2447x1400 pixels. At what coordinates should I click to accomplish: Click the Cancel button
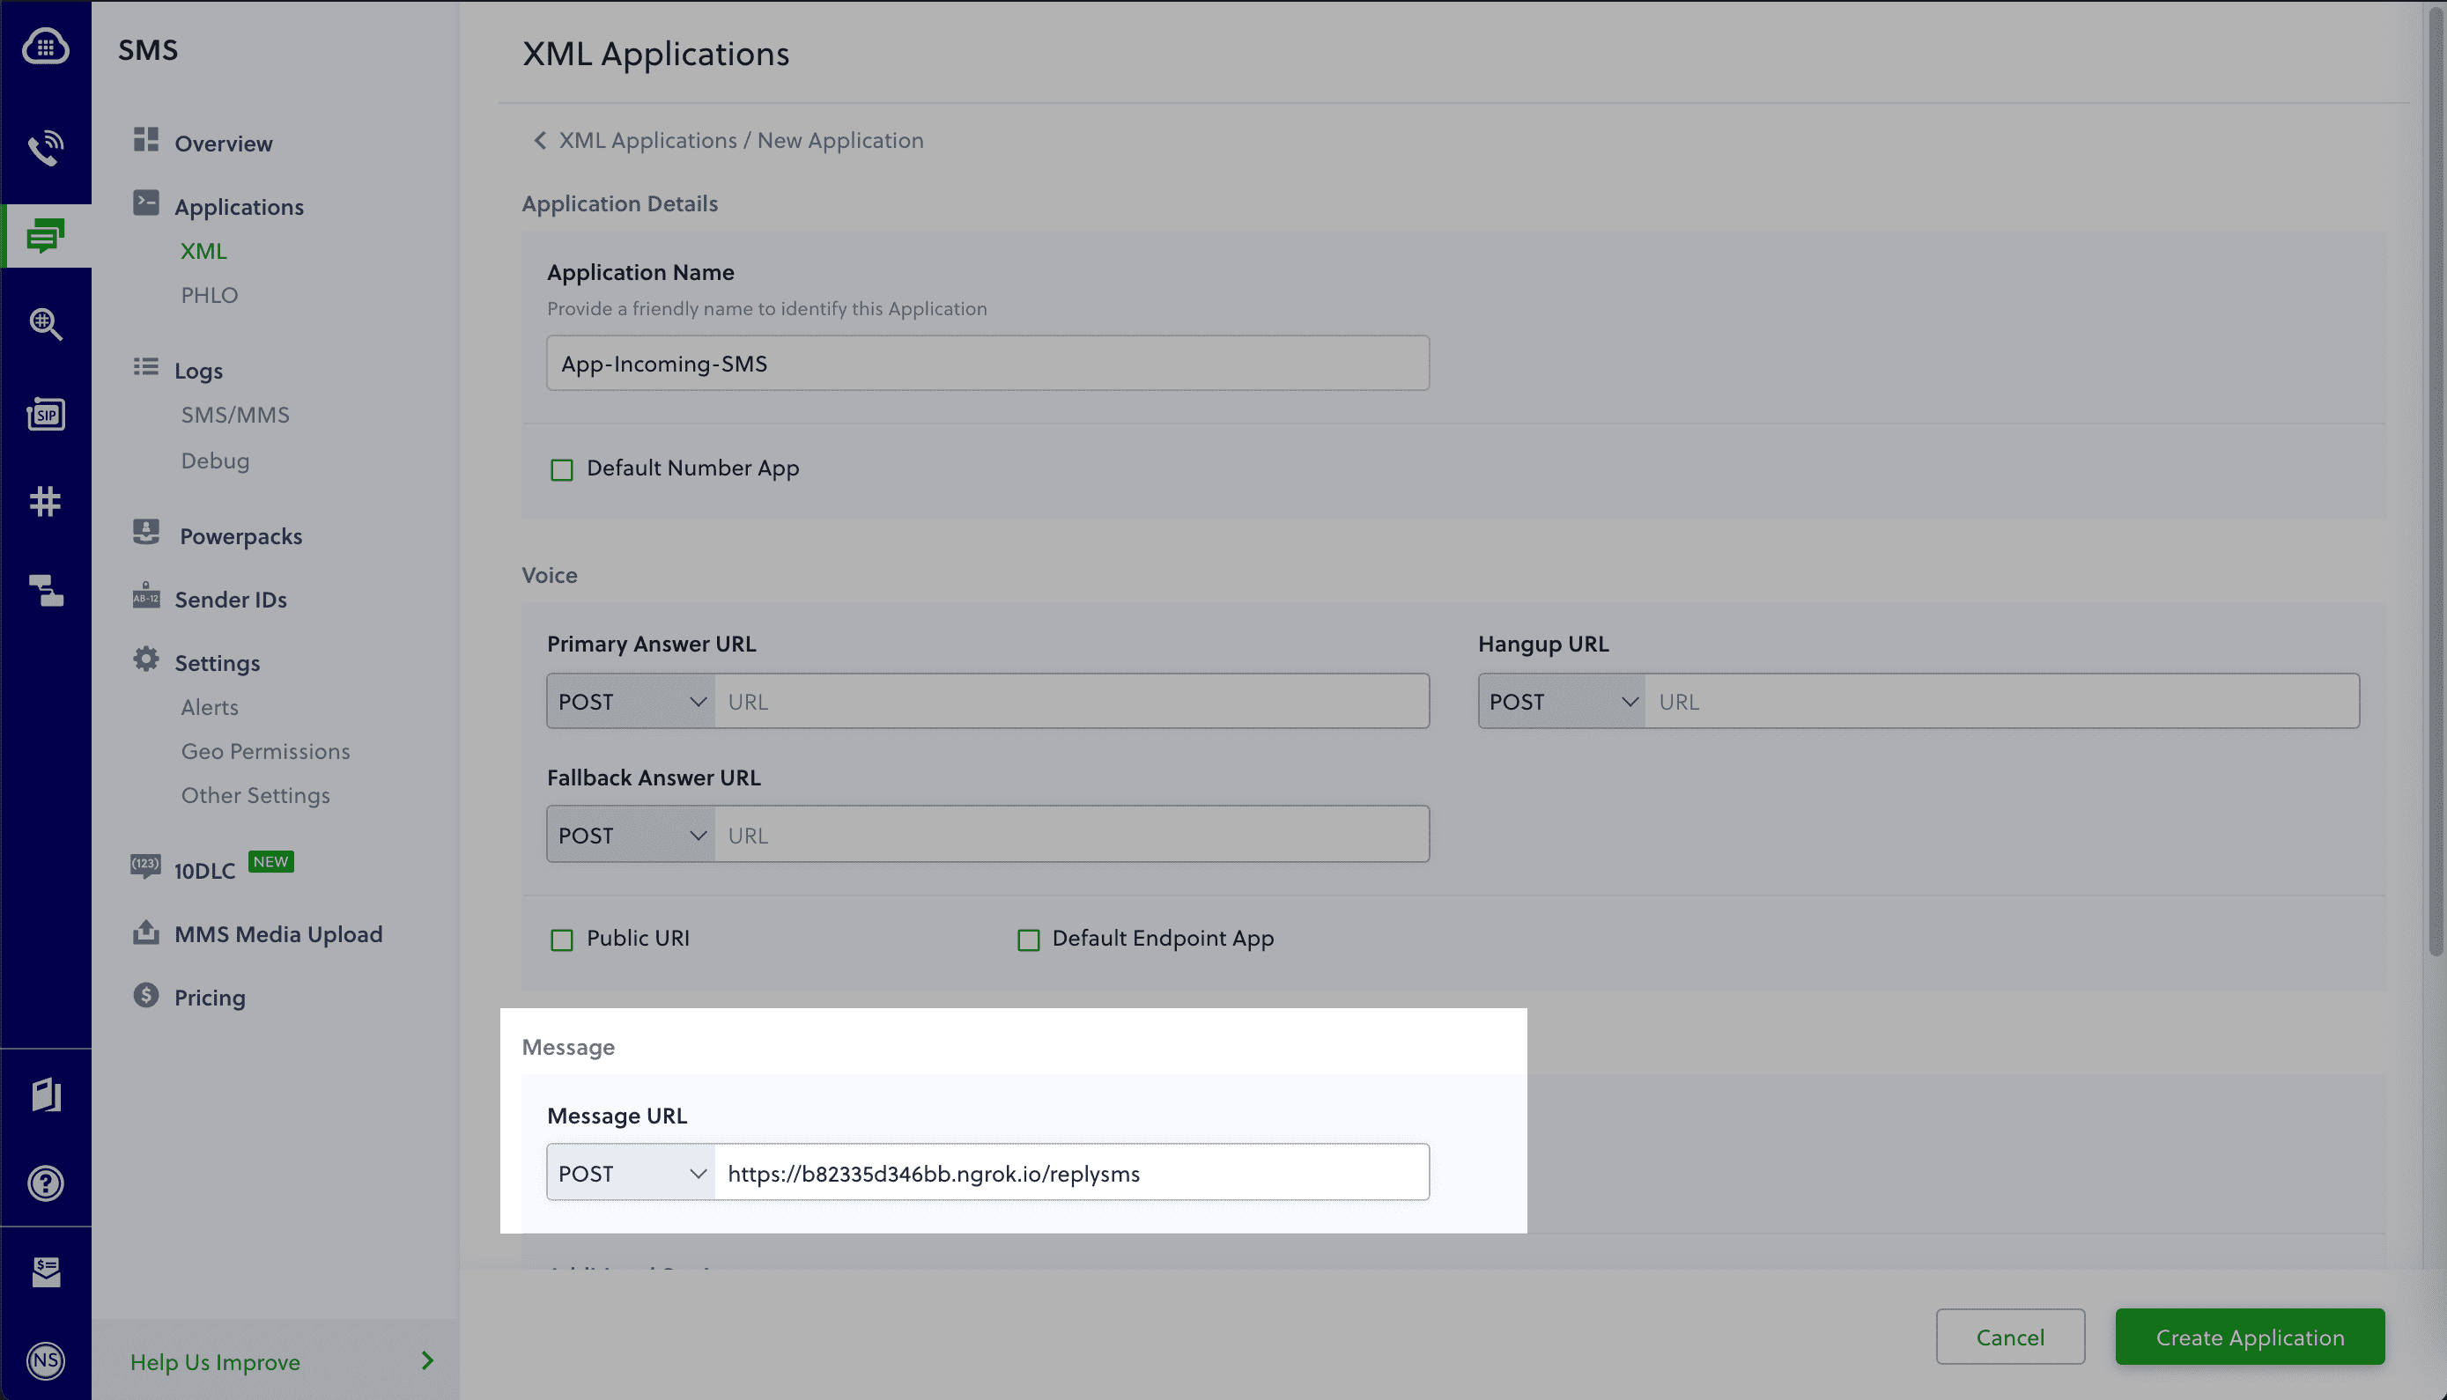pos(2012,1336)
